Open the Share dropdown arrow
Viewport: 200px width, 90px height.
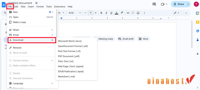click(188, 4)
